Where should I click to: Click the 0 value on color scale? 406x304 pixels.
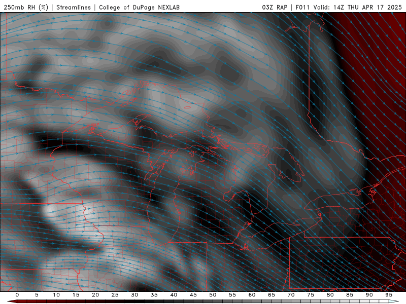tap(17, 295)
